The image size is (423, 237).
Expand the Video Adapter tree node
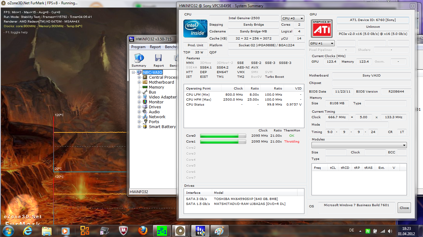[139, 97]
